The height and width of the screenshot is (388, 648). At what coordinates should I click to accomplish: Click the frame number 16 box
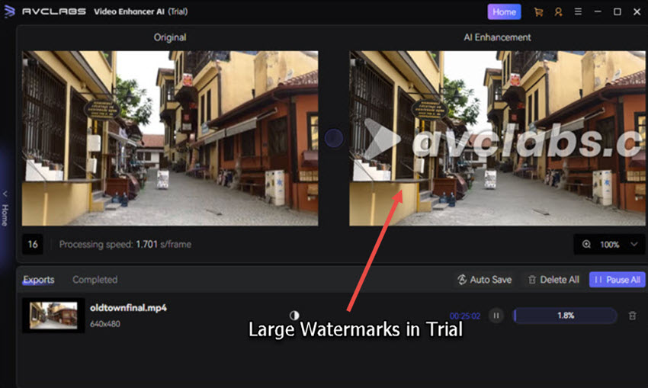click(33, 244)
